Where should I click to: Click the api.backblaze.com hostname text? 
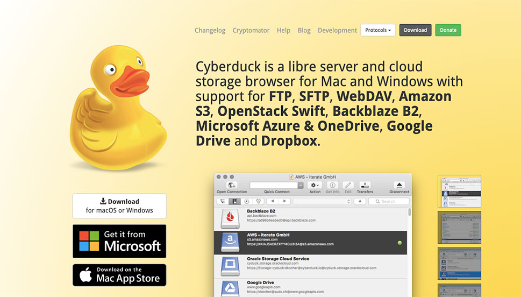(x=261, y=216)
